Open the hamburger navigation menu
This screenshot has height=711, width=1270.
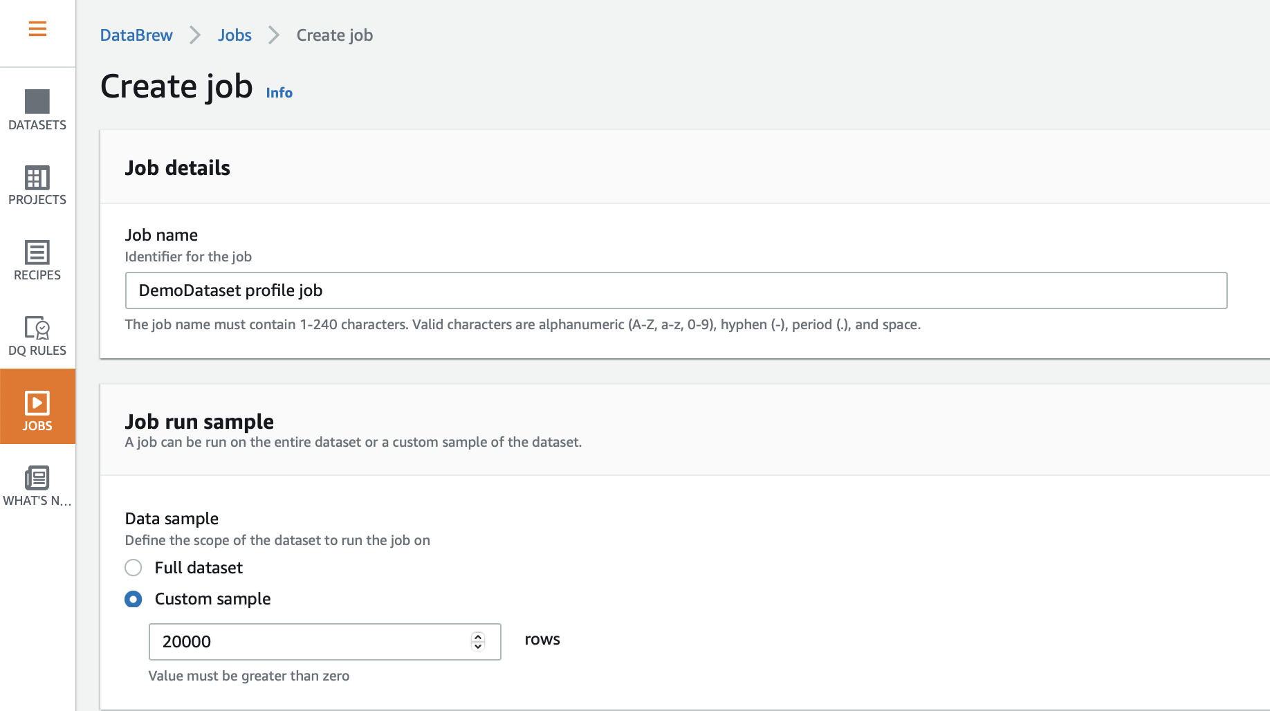click(37, 28)
